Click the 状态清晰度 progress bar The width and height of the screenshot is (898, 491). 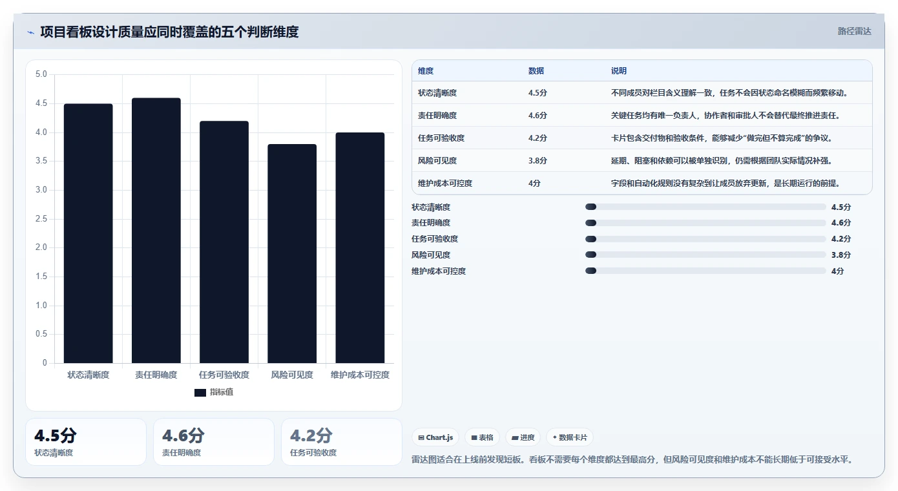click(x=705, y=207)
